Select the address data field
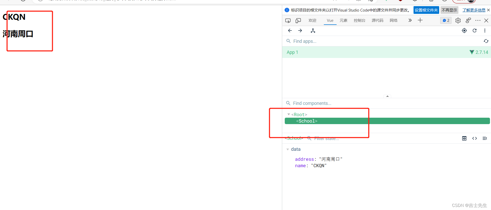The image size is (491, 210). [319, 159]
